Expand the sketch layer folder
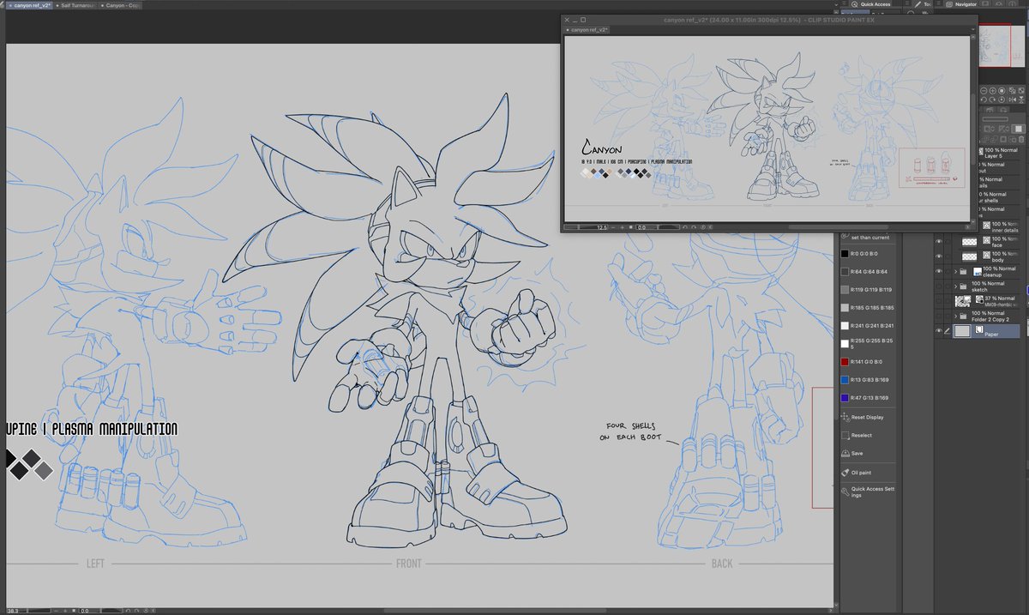Viewport: 1029px width, 615px height. pyautogui.click(x=956, y=286)
